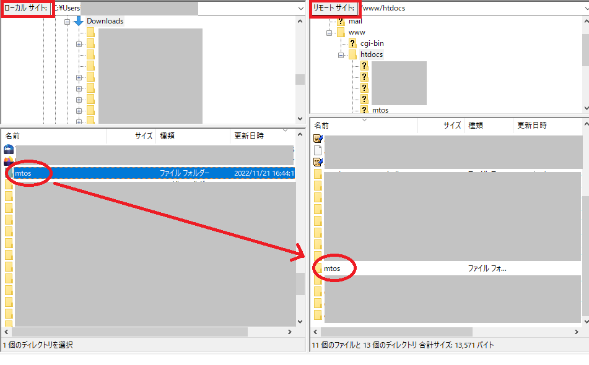Viewport: 589px width, 365px height.
Task: Click the folder icon of www in remote tree
Action: 341,32
